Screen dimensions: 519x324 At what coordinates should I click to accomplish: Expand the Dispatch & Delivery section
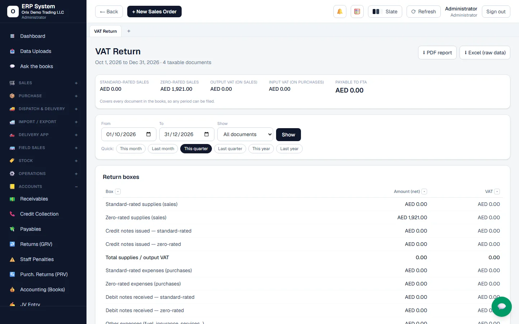[76, 109]
